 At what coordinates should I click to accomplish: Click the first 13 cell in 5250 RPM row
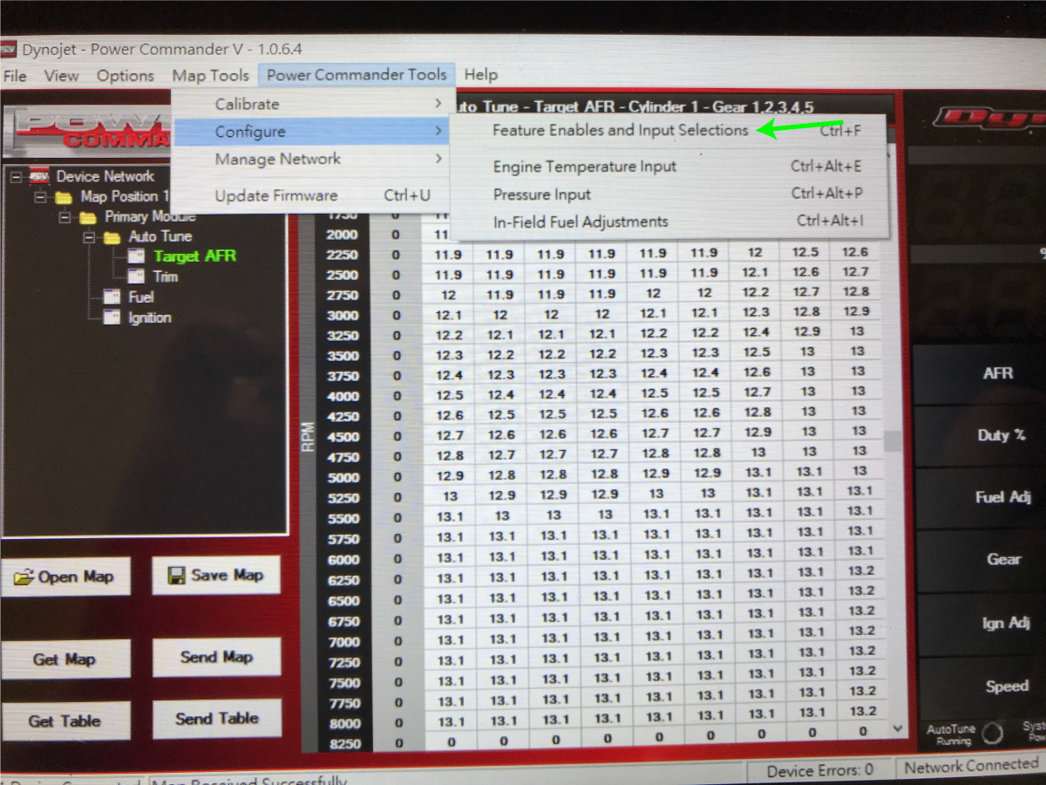450,495
